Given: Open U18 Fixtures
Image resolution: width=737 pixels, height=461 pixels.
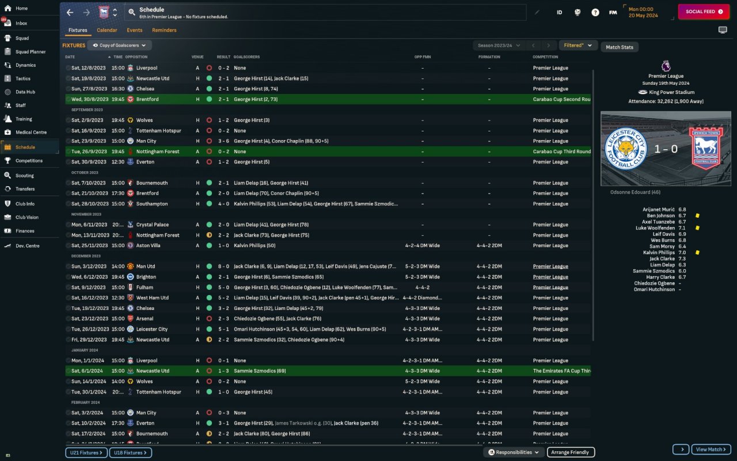Looking at the screenshot, I should click(x=131, y=453).
